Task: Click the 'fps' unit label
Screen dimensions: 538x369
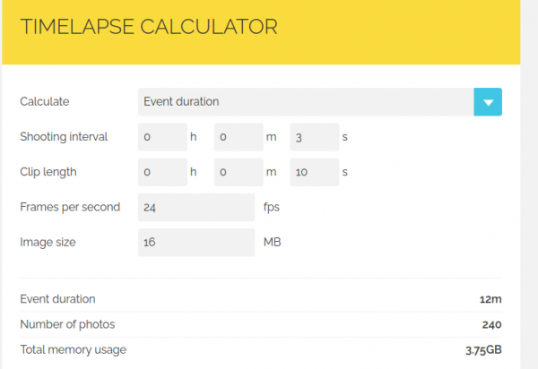Action: 272,207
